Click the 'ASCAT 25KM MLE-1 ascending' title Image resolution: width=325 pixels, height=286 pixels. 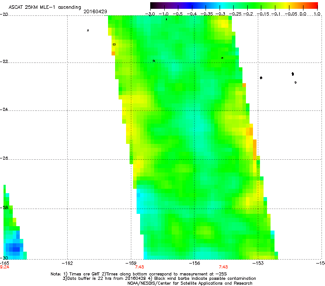[45, 7]
